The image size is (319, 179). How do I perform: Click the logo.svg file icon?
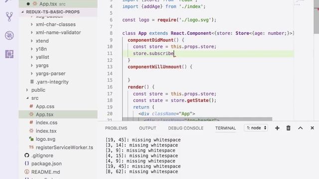pos(31,139)
